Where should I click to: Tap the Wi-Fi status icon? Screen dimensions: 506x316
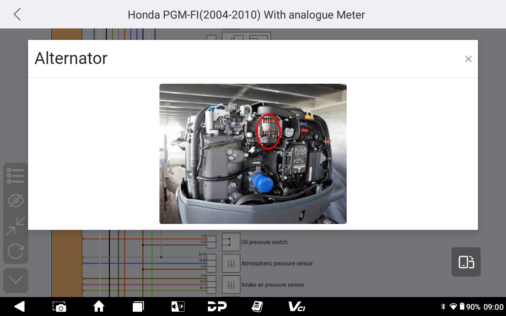point(453,307)
